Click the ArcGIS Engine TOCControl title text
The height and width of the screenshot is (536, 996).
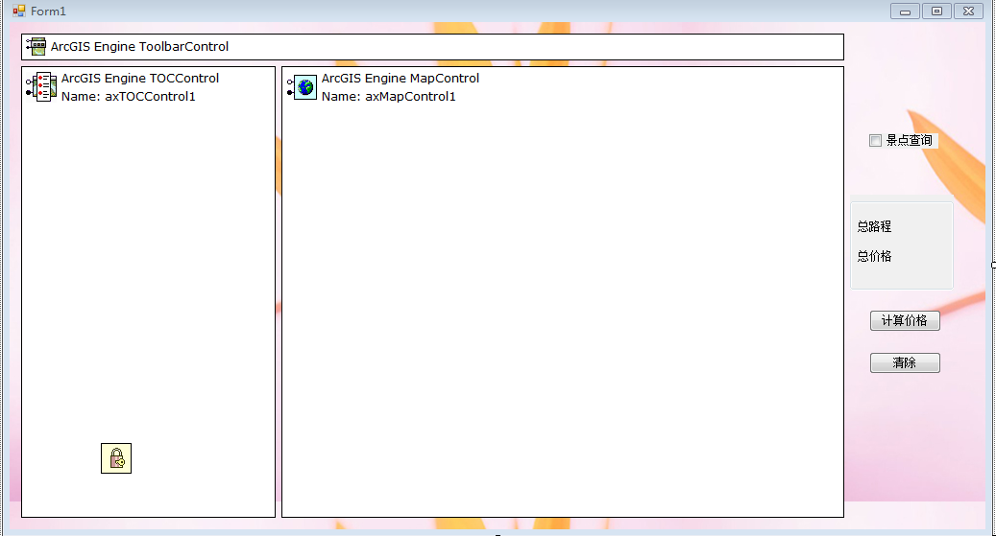click(x=140, y=79)
